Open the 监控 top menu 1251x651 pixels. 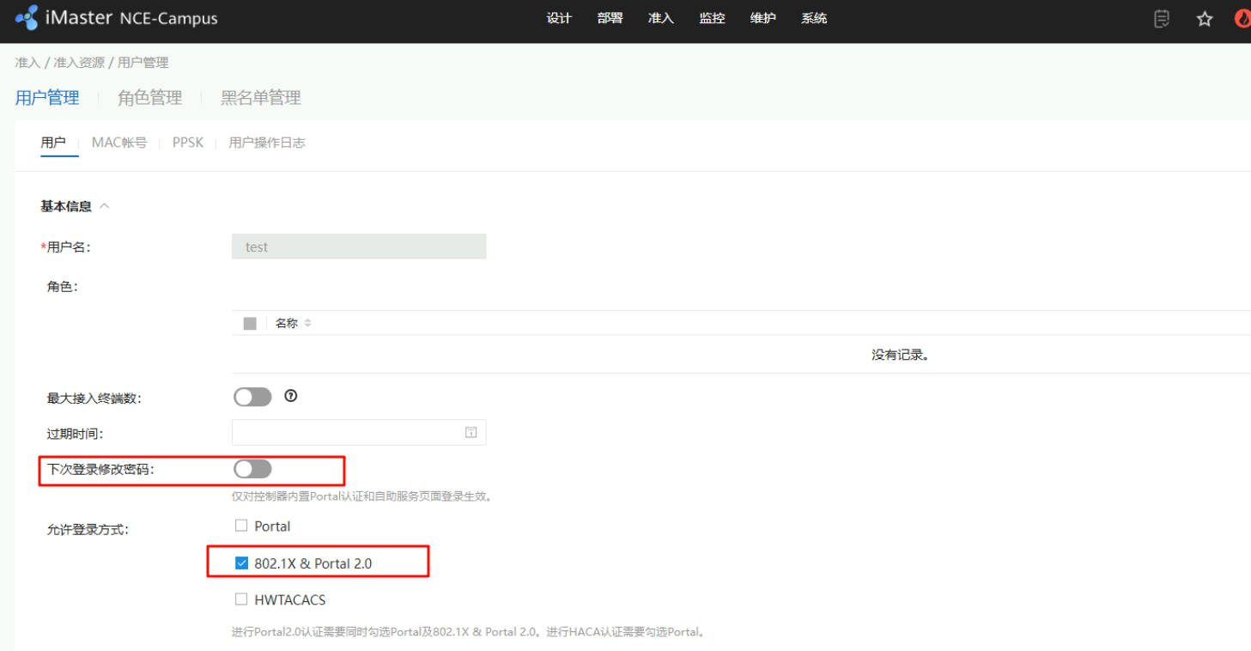[712, 18]
